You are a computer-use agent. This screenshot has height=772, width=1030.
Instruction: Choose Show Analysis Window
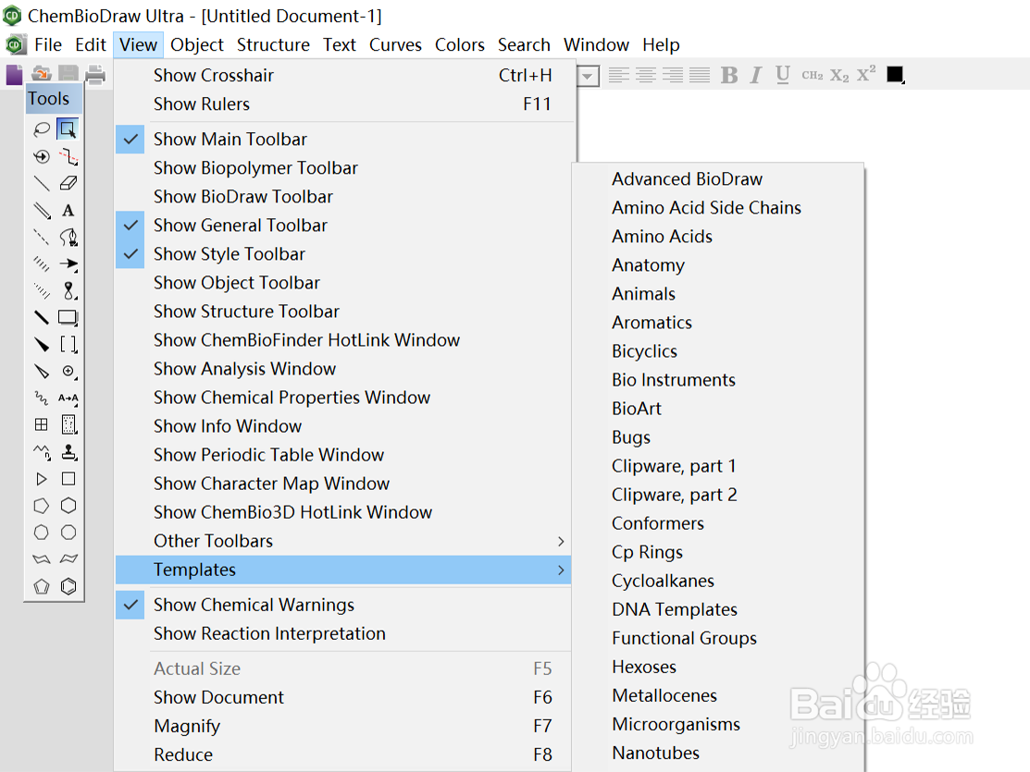[x=345, y=369]
